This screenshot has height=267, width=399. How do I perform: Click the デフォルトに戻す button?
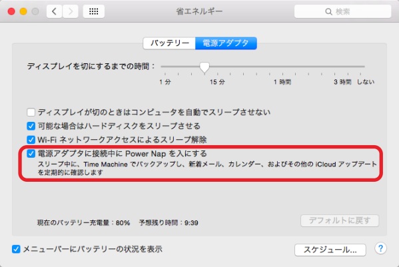(x=340, y=220)
